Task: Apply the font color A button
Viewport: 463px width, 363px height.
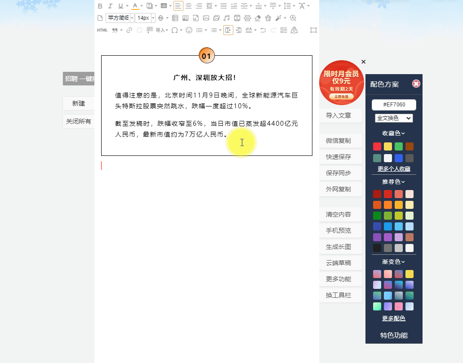Action: (135, 6)
